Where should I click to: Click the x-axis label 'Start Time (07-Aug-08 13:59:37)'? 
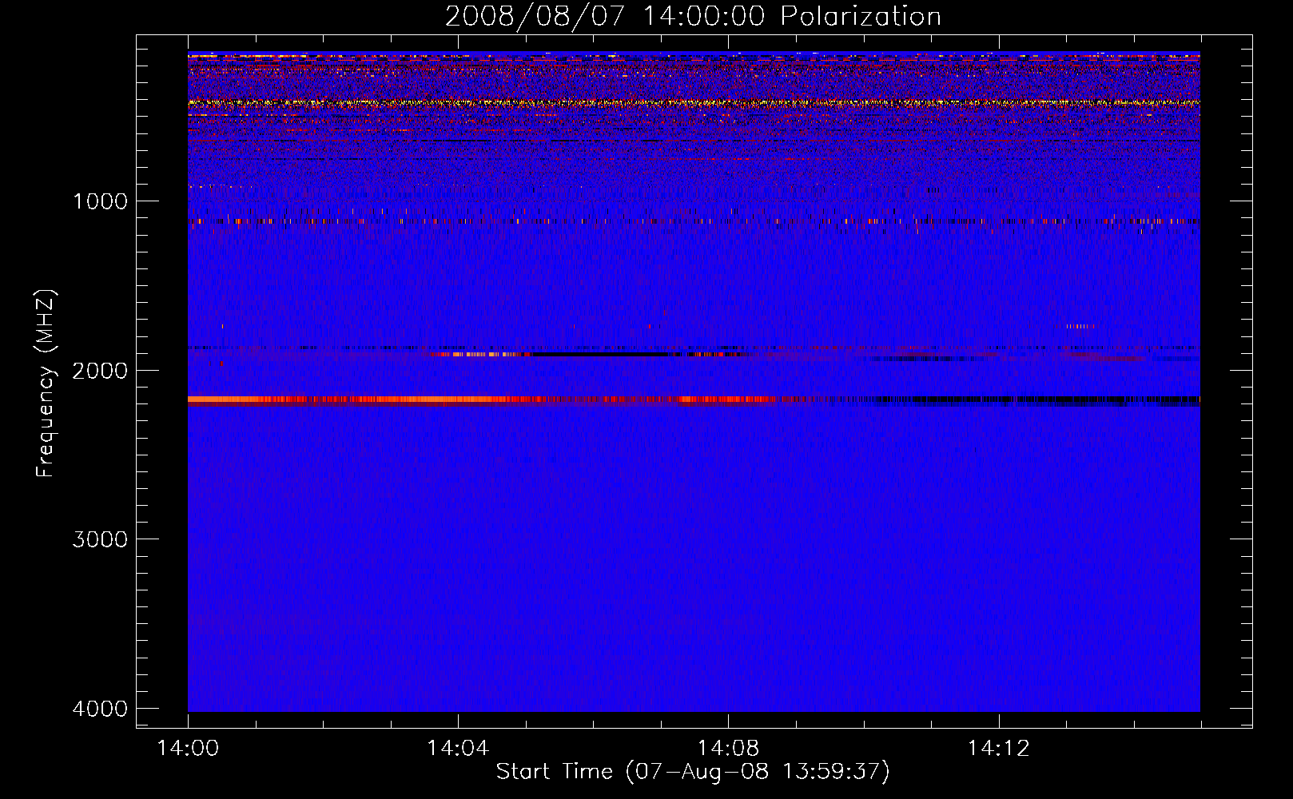[x=693, y=772]
